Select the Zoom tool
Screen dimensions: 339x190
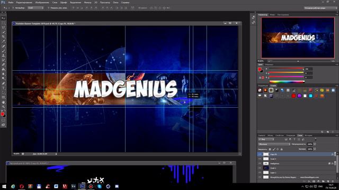3,107
